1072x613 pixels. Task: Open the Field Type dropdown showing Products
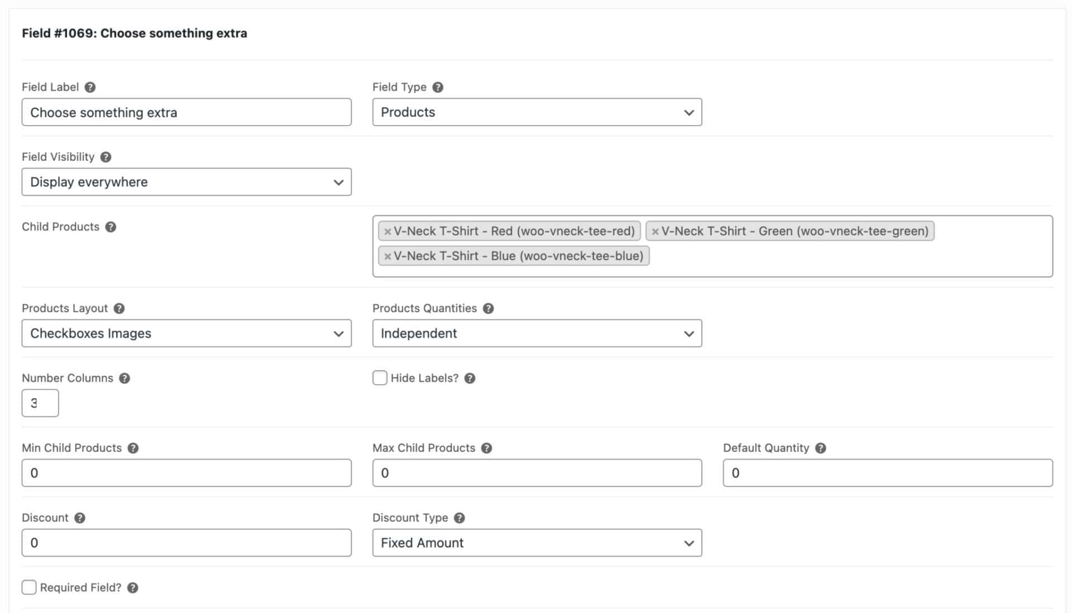(x=537, y=112)
